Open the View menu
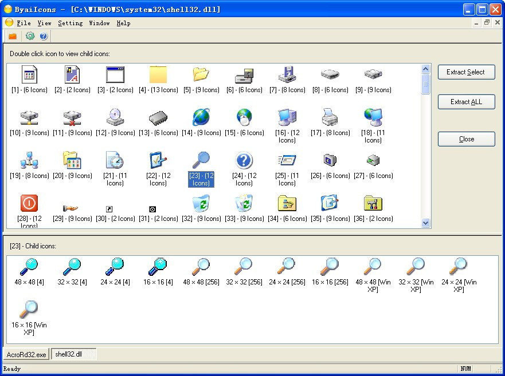 44,23
